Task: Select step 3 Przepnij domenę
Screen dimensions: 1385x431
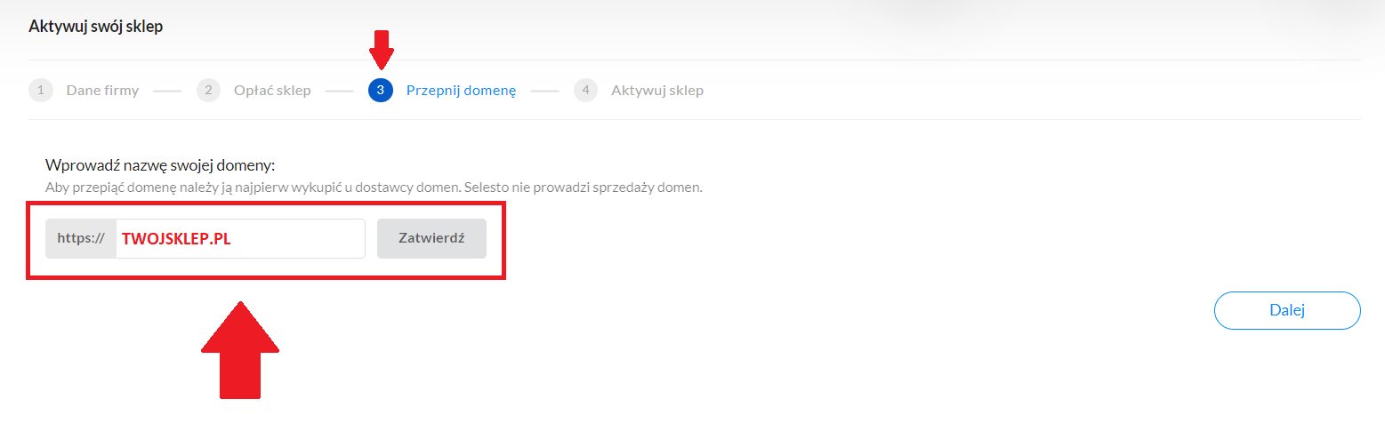Action: pos(442,91)
